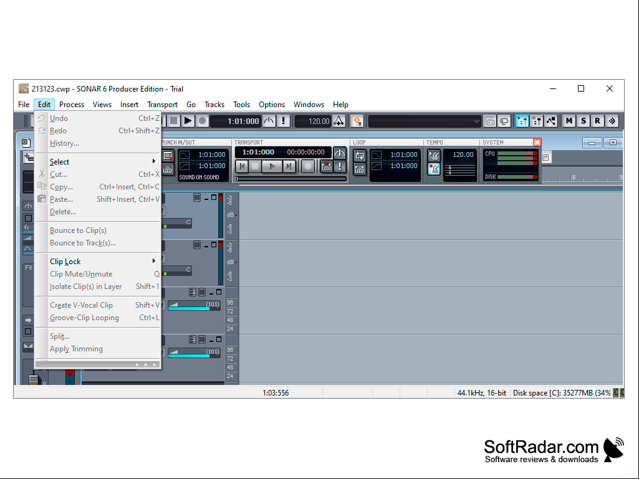
Task: Open History from the Edit menu
Action: [97, 143]
